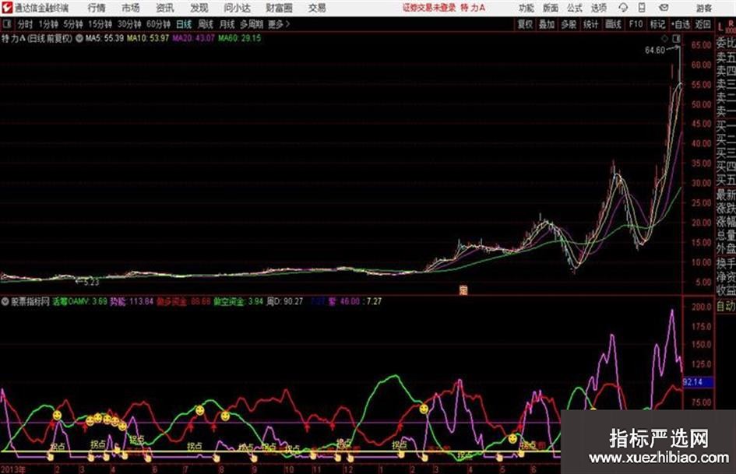The height and width of the screenshot is (474, 736).
Task: Open the 公式 menu
Action: (575, 8)
